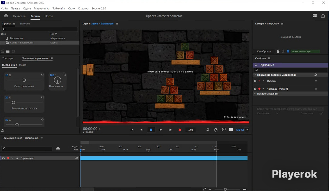Open the Home screen icon
329x191 pixels.
pos(6,16)
